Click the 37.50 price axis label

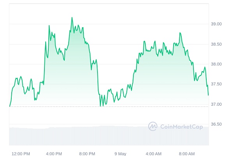[x=216, y=84]
